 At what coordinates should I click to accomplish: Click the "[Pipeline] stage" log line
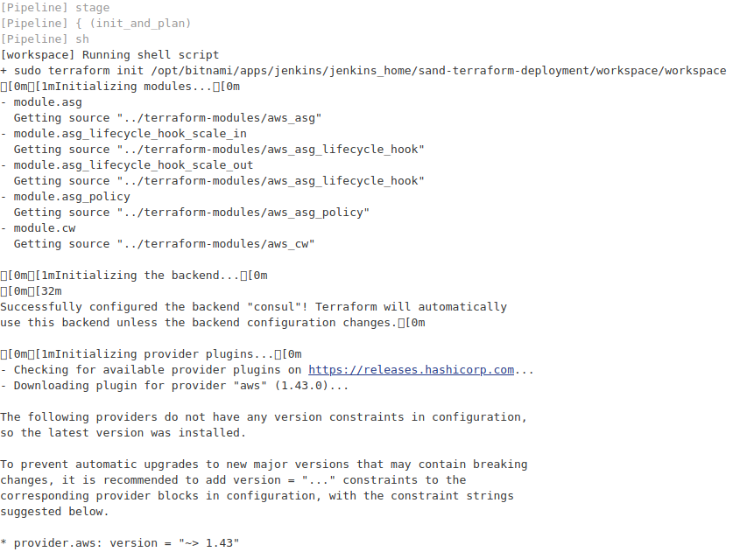click(55, 8)
